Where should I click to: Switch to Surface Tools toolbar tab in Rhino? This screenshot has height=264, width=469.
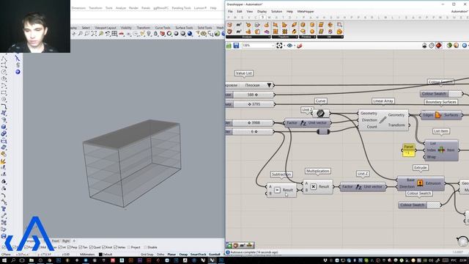click(184, 28)
